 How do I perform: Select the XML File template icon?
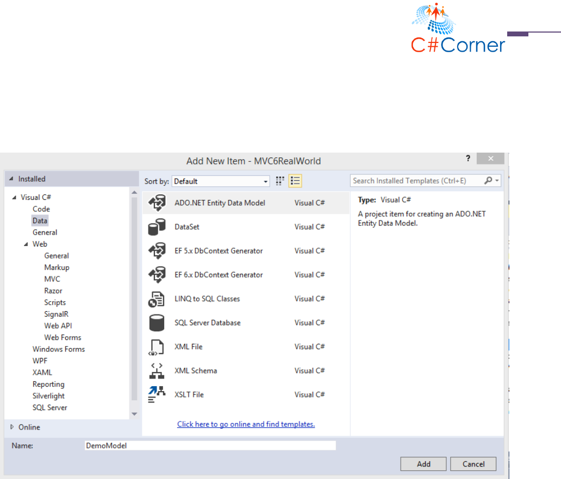(157, 347)
